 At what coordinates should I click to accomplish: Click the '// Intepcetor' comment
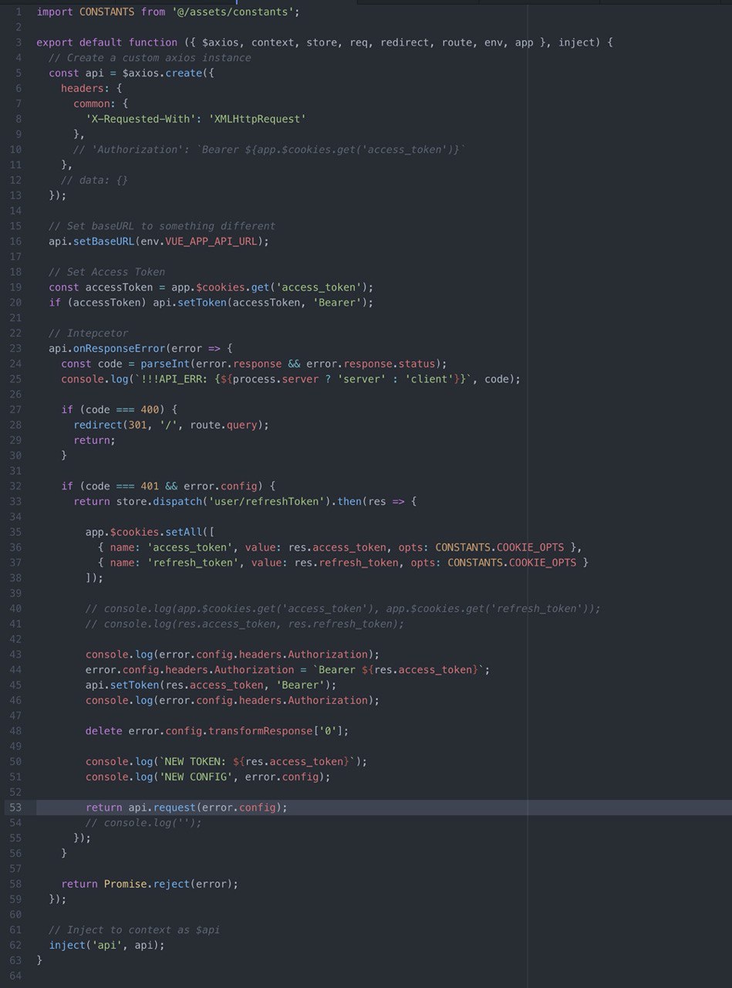point(89,333)
